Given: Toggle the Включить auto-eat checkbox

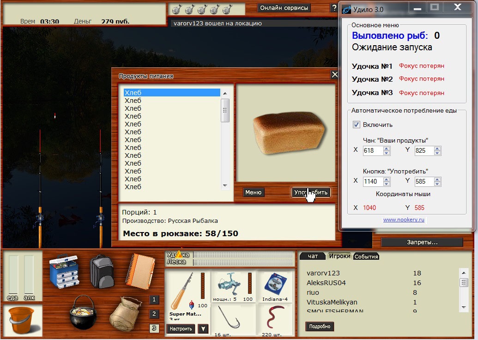Looking at the screenshot, I should click(x=357, y=125).
